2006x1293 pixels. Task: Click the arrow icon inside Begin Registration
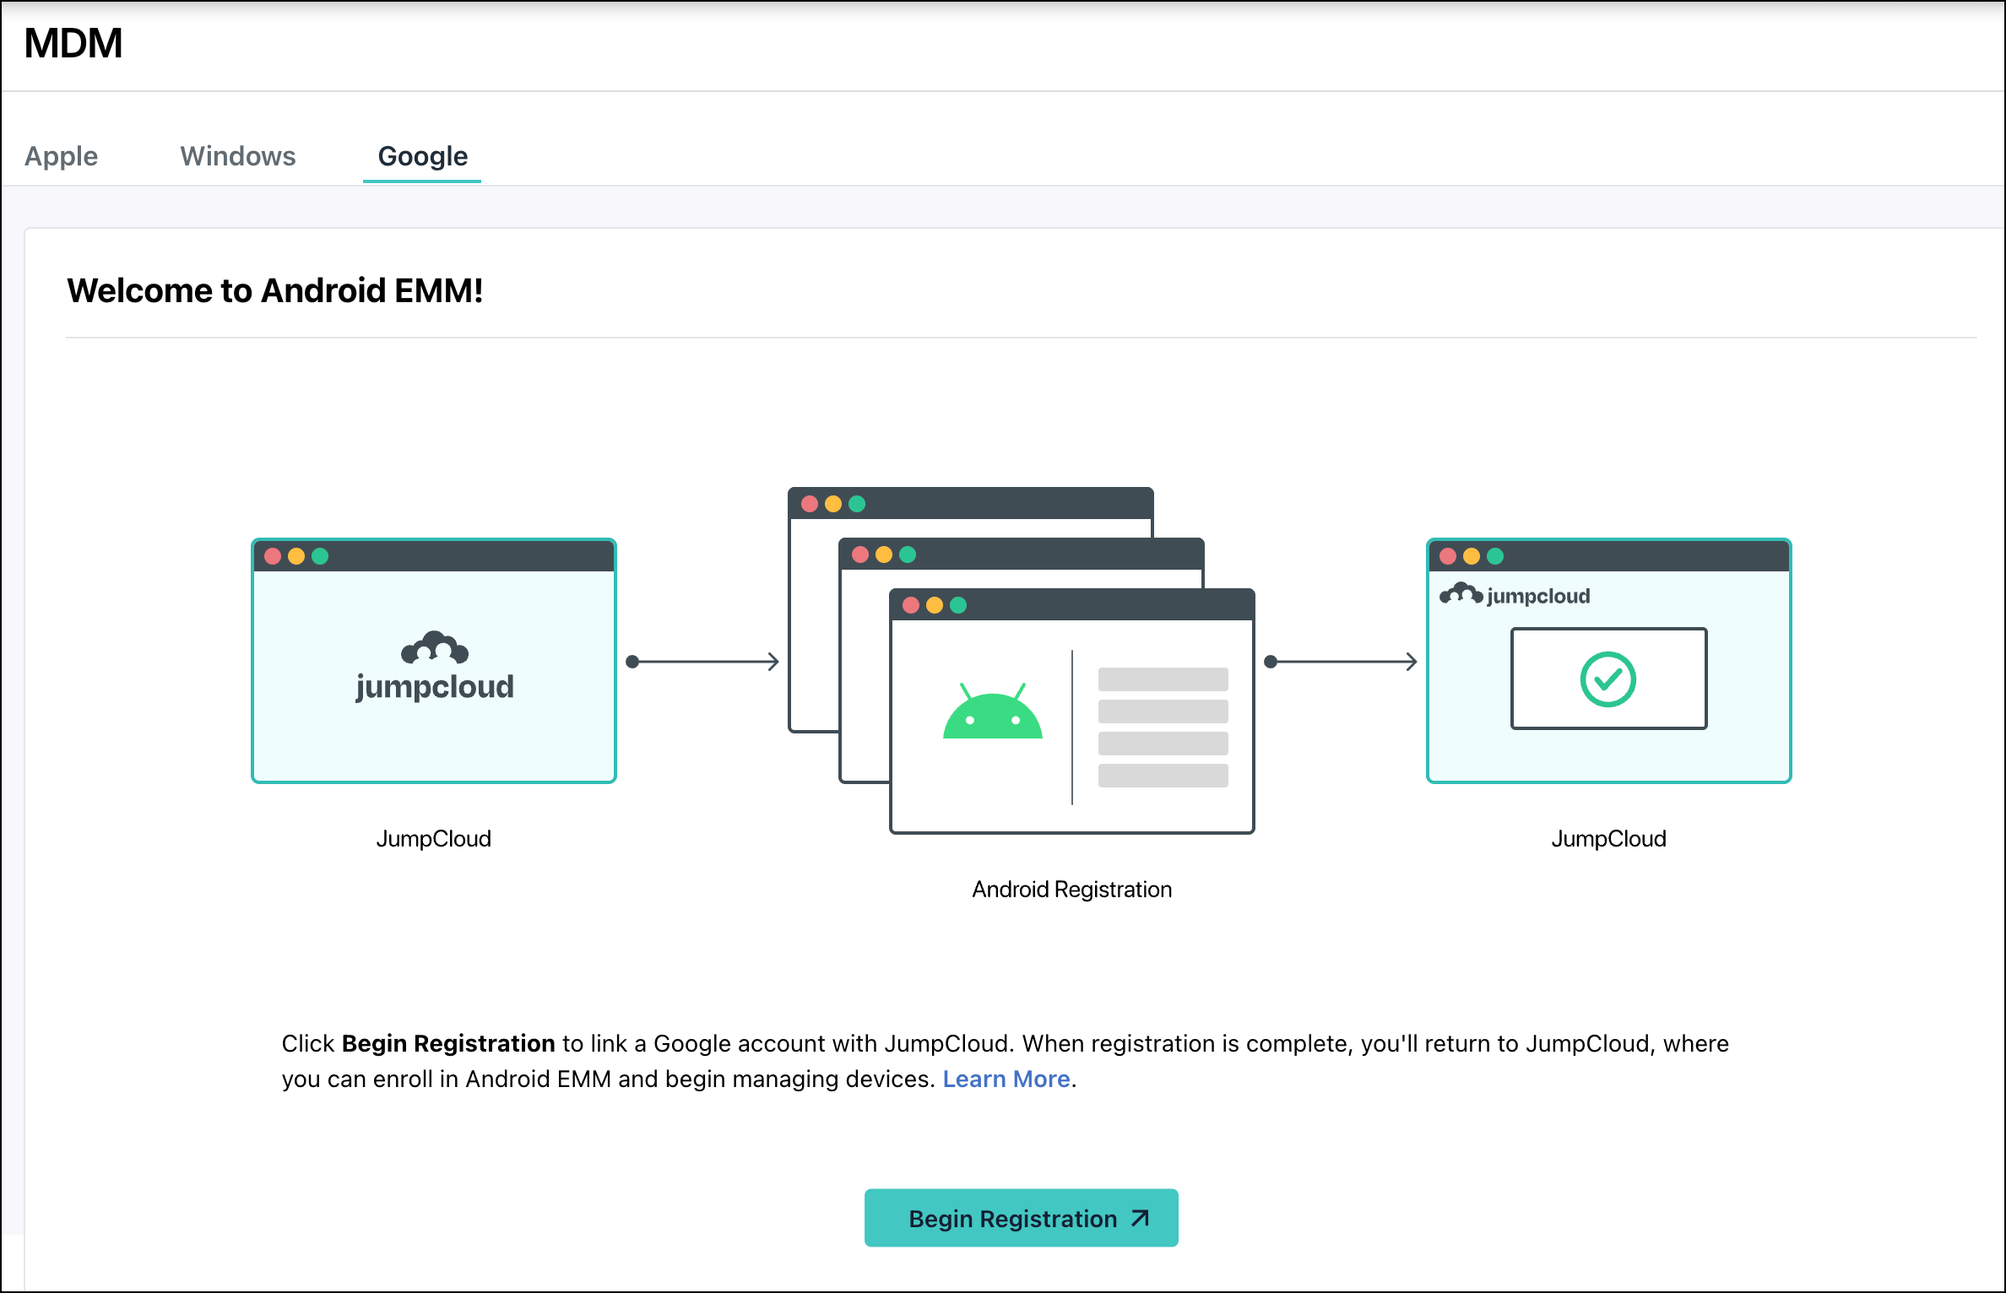pos(1139,1218)
